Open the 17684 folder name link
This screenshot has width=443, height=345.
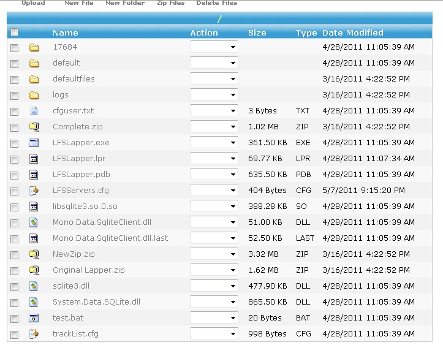pos(65,47)
